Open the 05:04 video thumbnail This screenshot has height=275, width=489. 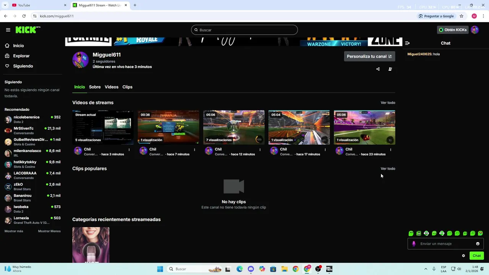299,128
